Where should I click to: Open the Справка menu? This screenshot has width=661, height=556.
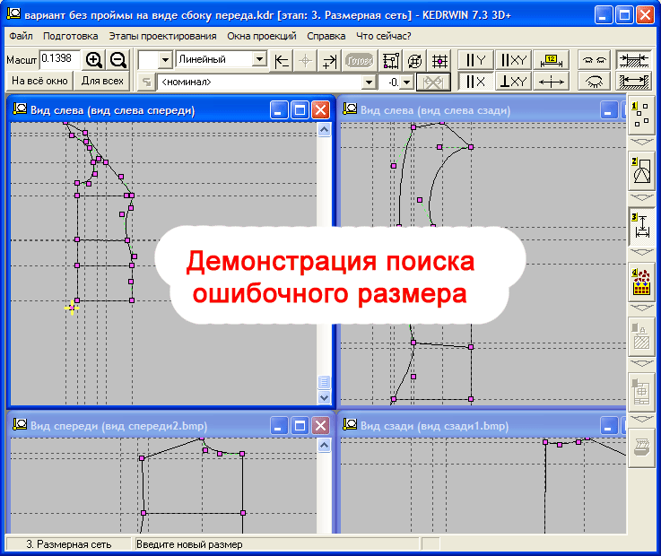326,36
